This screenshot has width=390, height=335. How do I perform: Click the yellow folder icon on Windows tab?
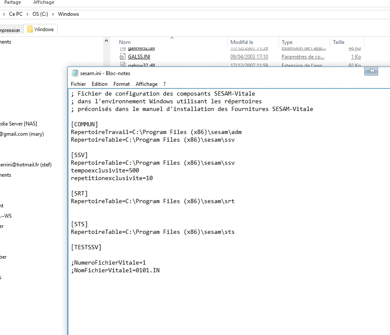(x=30, y=29)
